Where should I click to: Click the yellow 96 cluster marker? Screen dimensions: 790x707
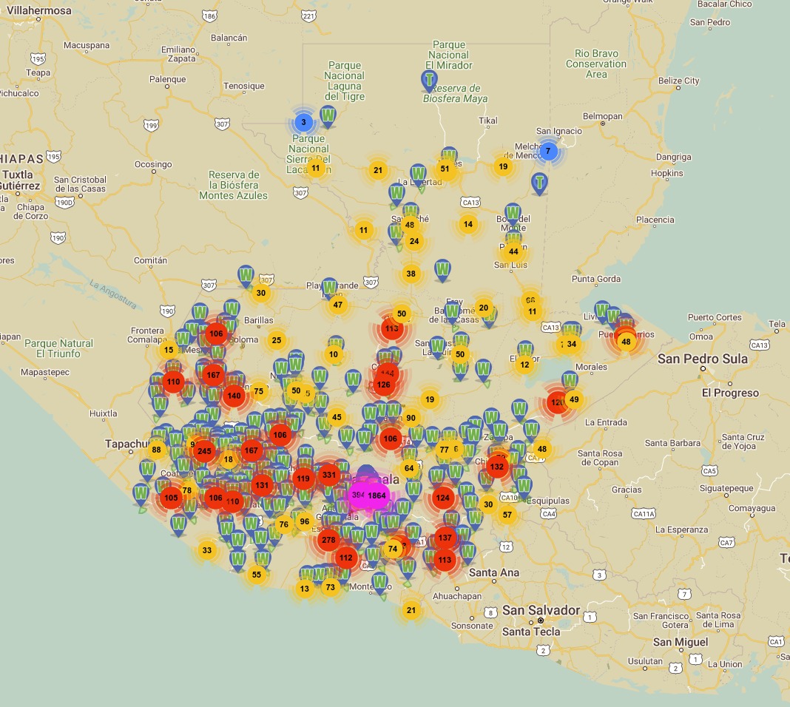(304, 521)
